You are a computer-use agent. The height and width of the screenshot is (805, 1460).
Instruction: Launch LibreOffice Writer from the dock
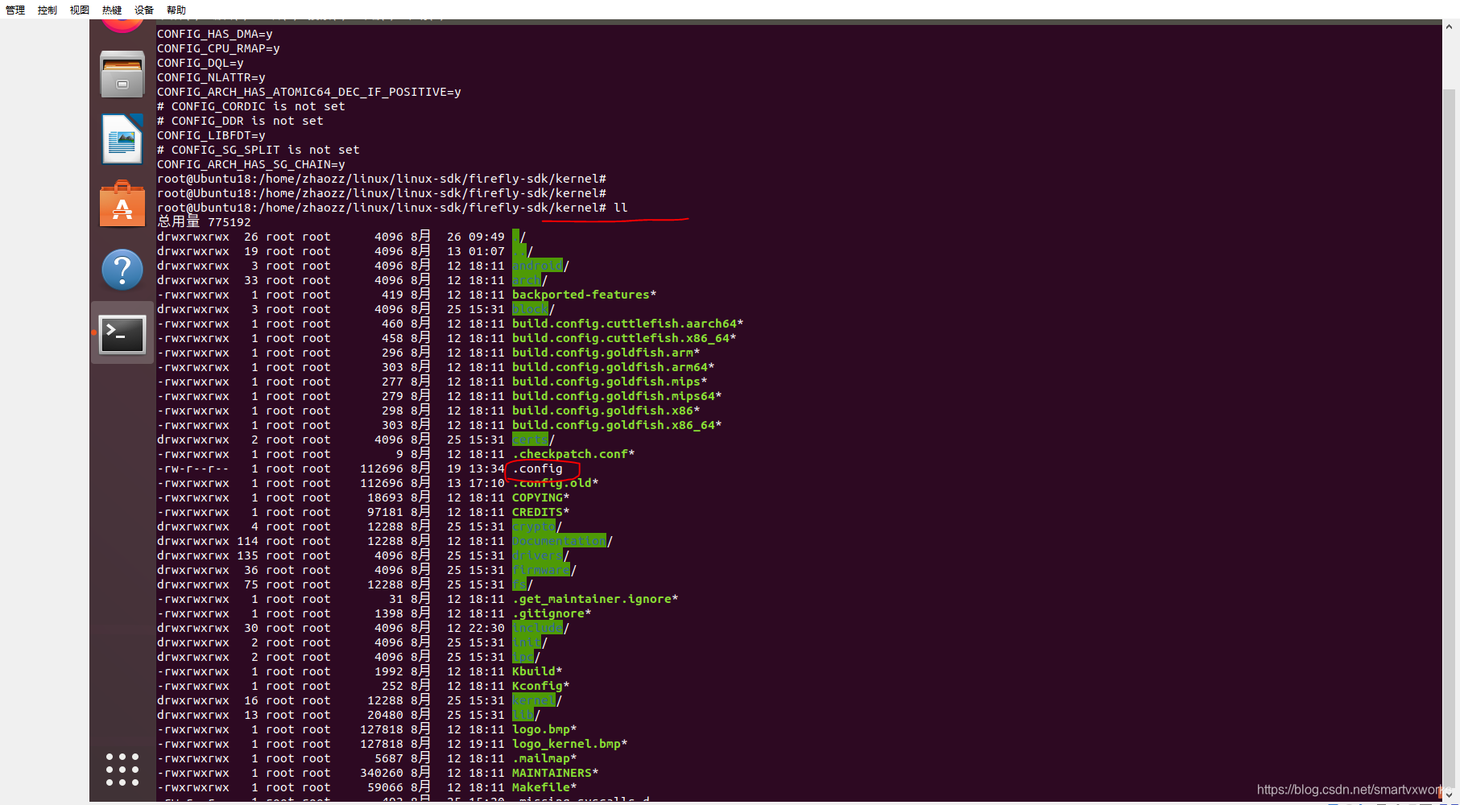(x=122, y=138)
